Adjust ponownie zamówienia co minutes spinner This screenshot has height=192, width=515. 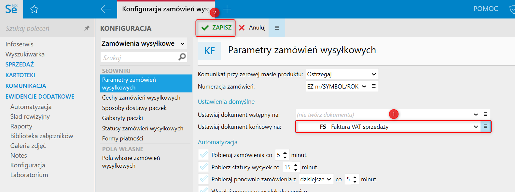(355, 179)
